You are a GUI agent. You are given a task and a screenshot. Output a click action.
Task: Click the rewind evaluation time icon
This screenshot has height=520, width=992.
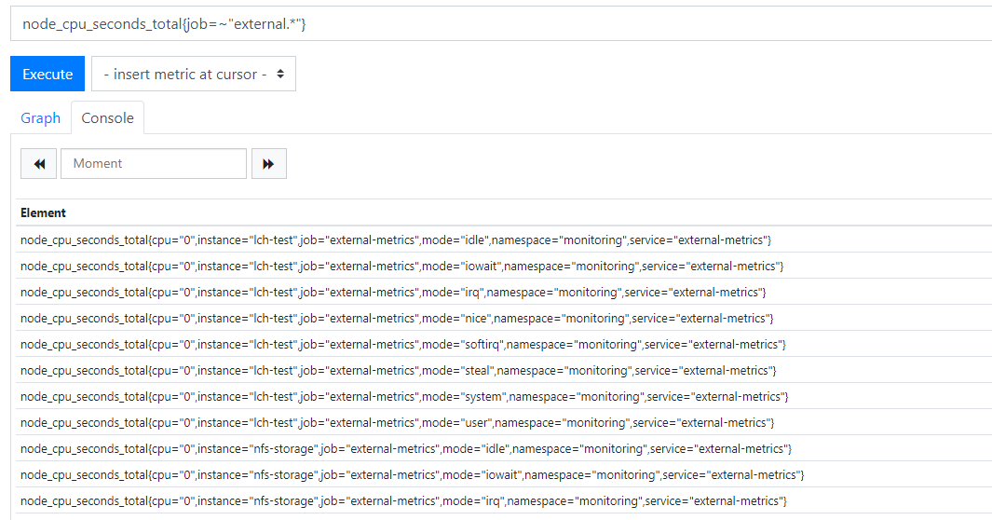pyautogui.click(x=39, y=163)
